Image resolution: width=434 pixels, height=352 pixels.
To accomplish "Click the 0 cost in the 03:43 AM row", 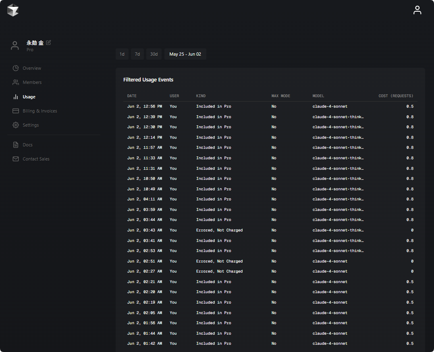I will point(412,230).
